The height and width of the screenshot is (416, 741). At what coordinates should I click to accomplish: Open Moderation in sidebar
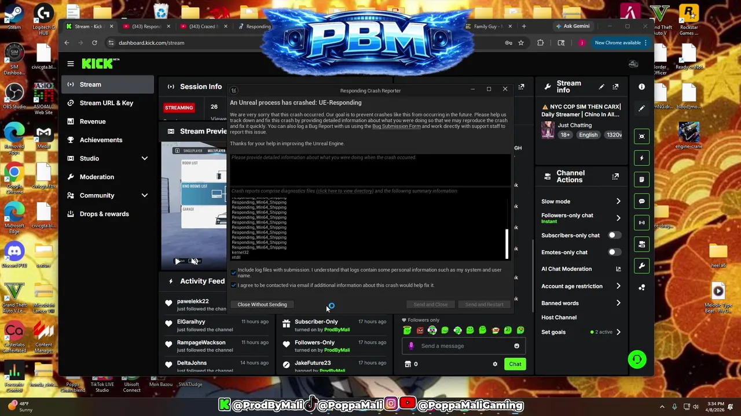click(x=108, y=177)
